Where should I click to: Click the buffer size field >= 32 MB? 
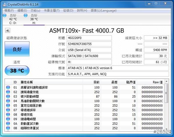click(156, 38)
